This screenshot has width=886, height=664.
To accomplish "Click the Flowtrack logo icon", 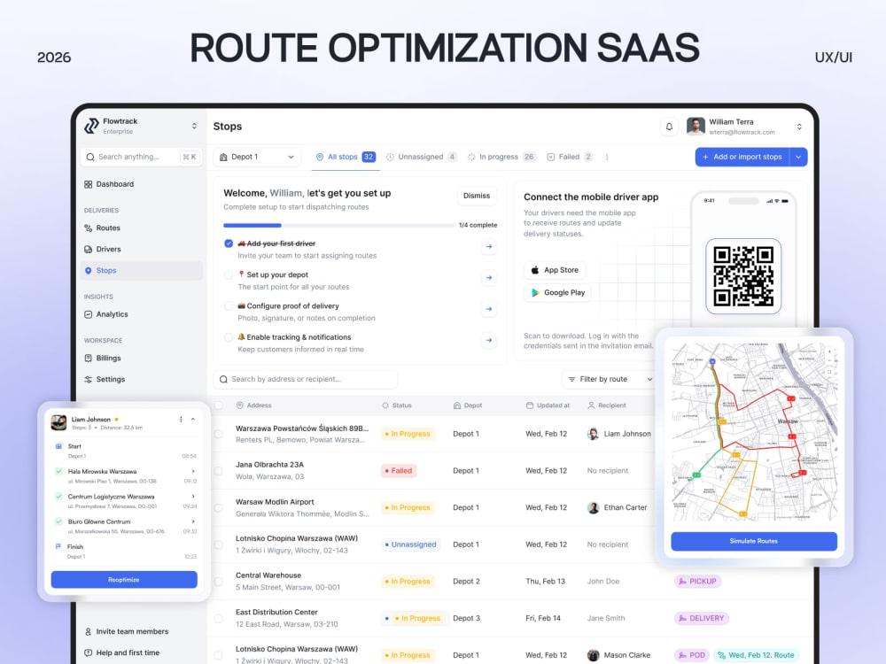I will (x=91, y=126).
